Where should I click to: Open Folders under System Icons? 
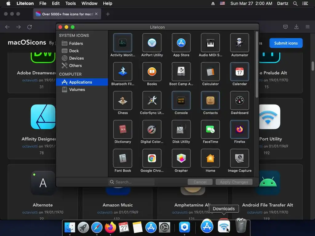pos(82,43)
